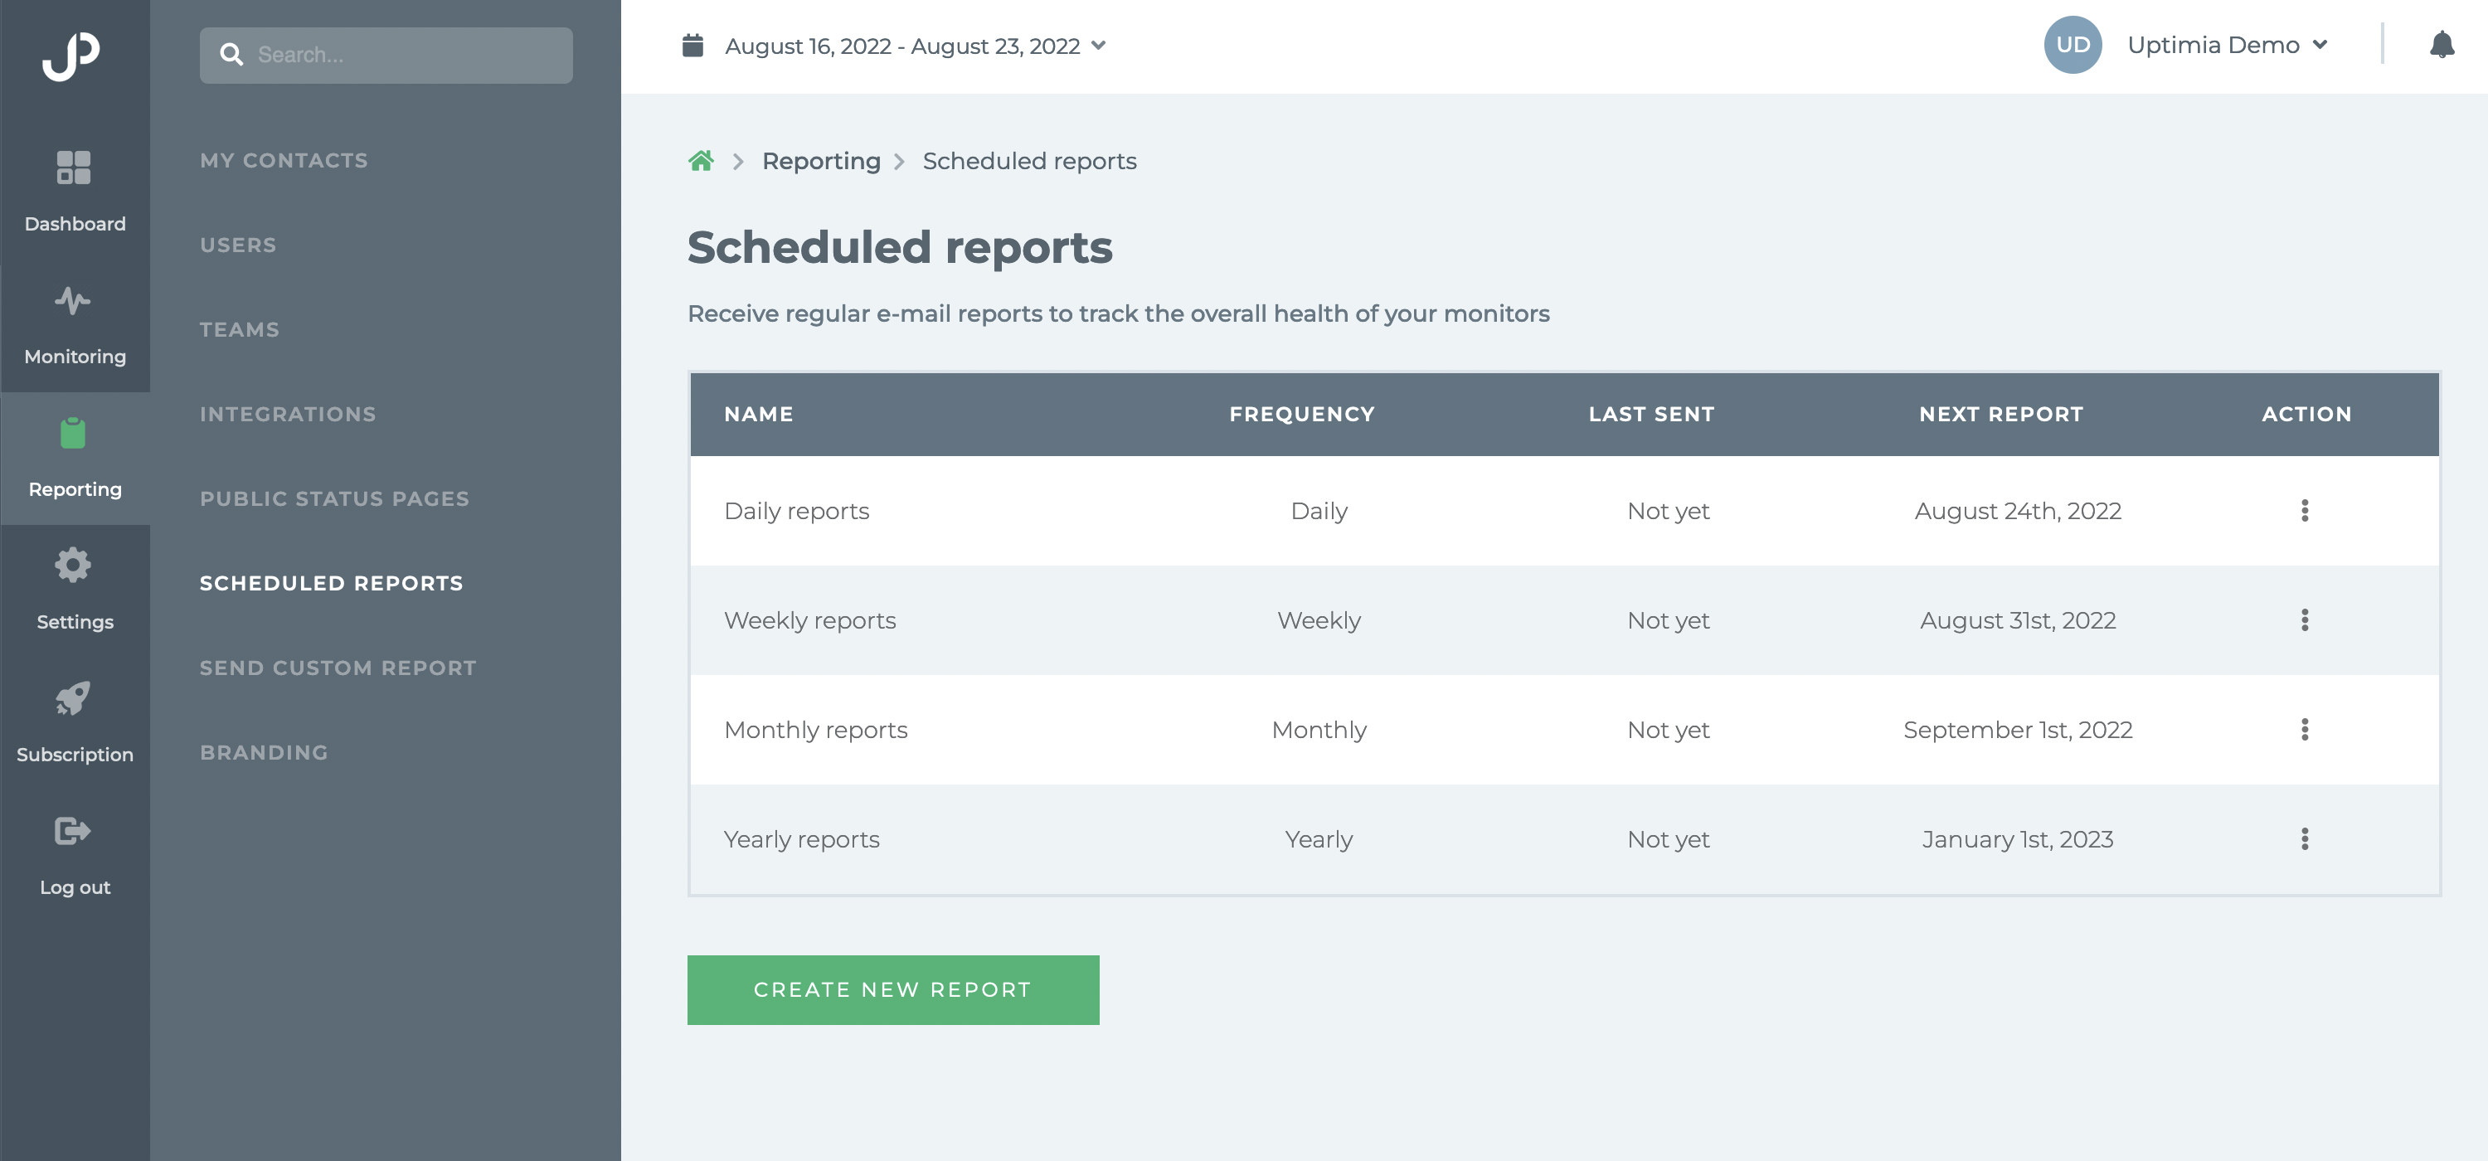This screenshot has height=1161, width=2488.
Task: Open the Dashboard sidebar icon
Action: click(x=74, y=167)
